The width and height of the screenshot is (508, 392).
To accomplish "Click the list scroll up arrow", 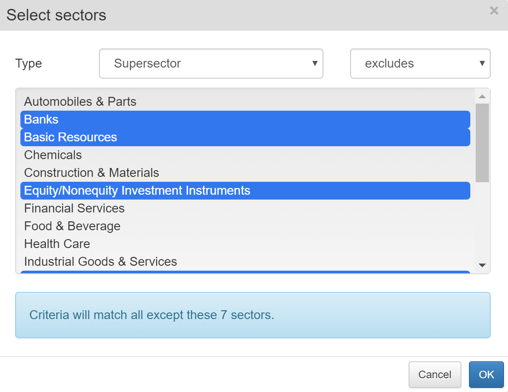I will point(482,96).
